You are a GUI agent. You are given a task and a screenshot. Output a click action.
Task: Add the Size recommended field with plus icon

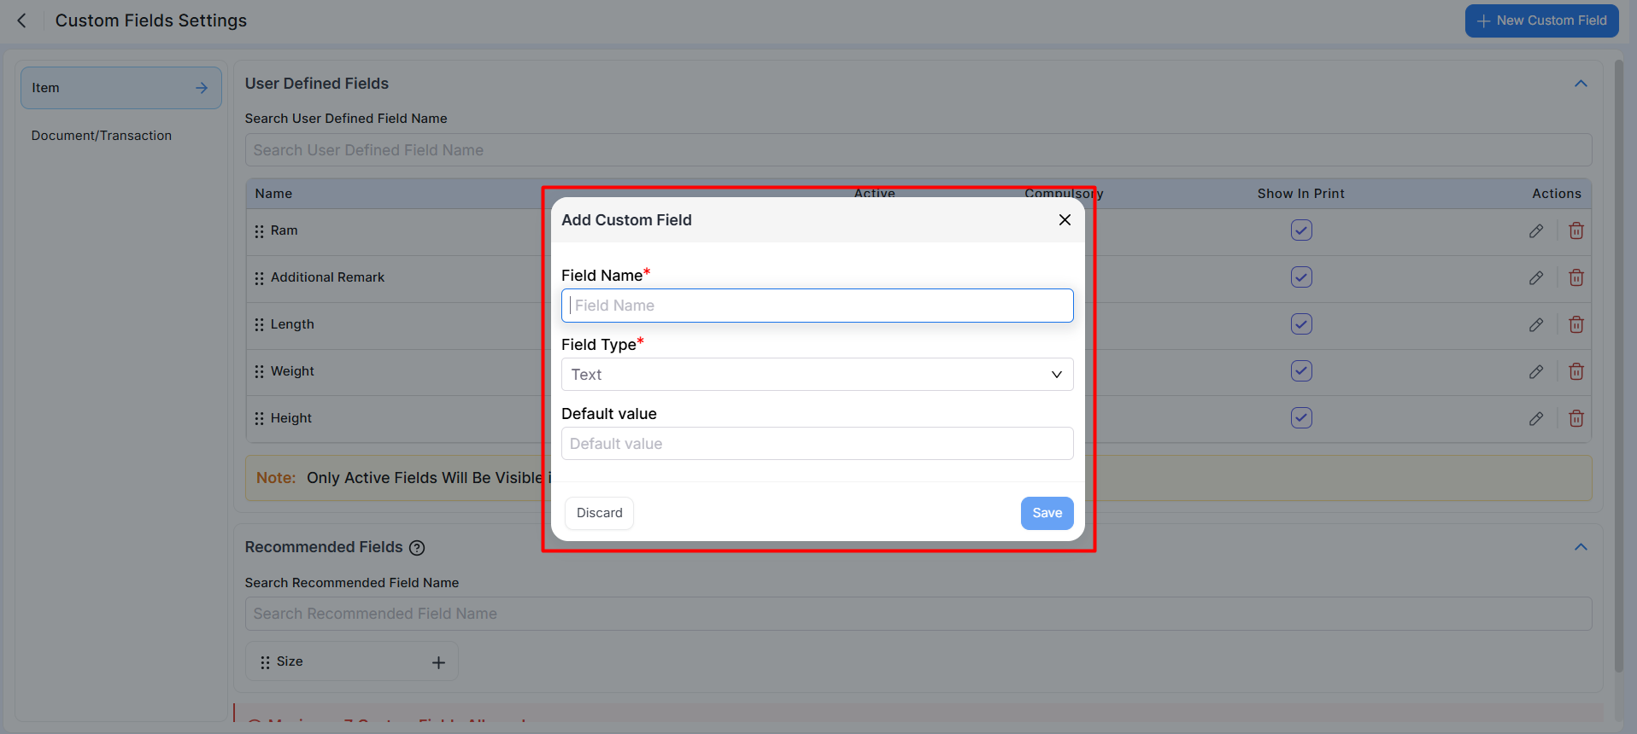pyautogui.click(x=438, y=662)
